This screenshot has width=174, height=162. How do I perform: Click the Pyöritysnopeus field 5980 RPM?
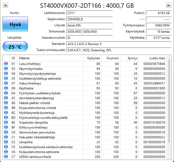coord(159,25)
